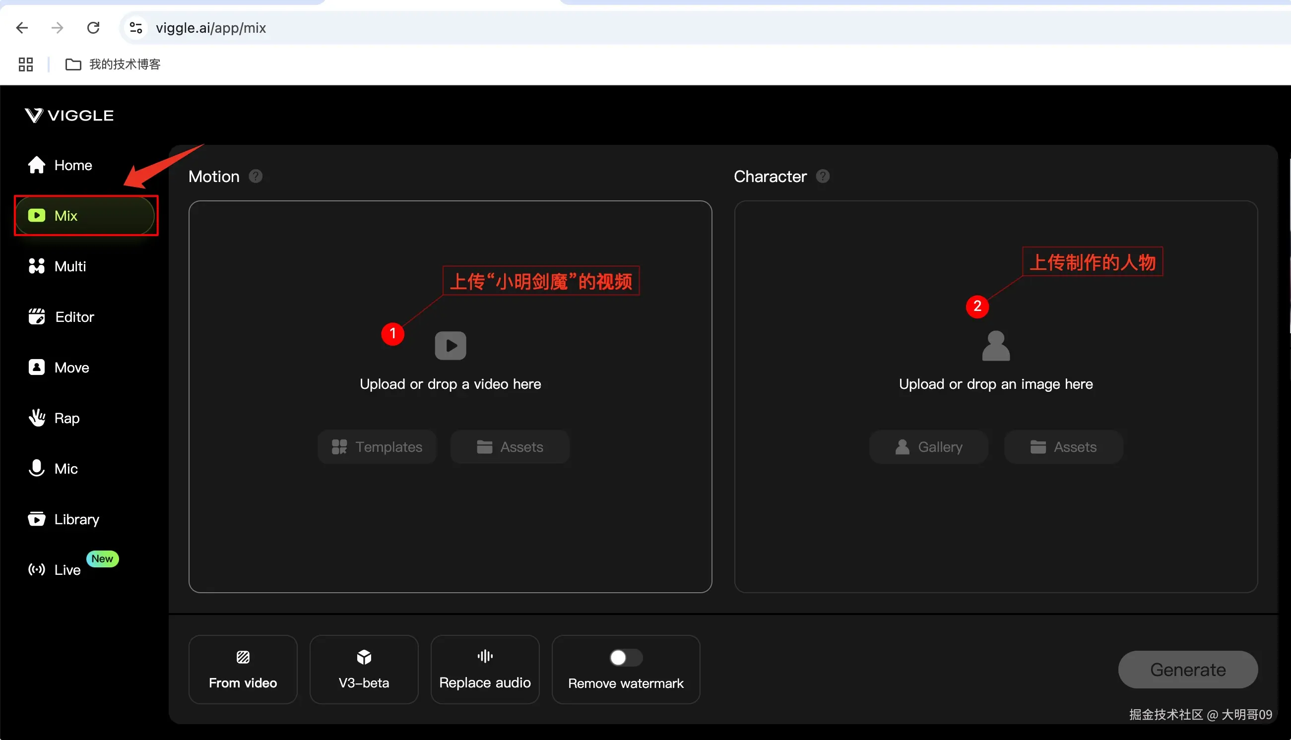Open the V3-beta model selector
The width and height of the screenshot is (1291, 740).
(364, 670)
